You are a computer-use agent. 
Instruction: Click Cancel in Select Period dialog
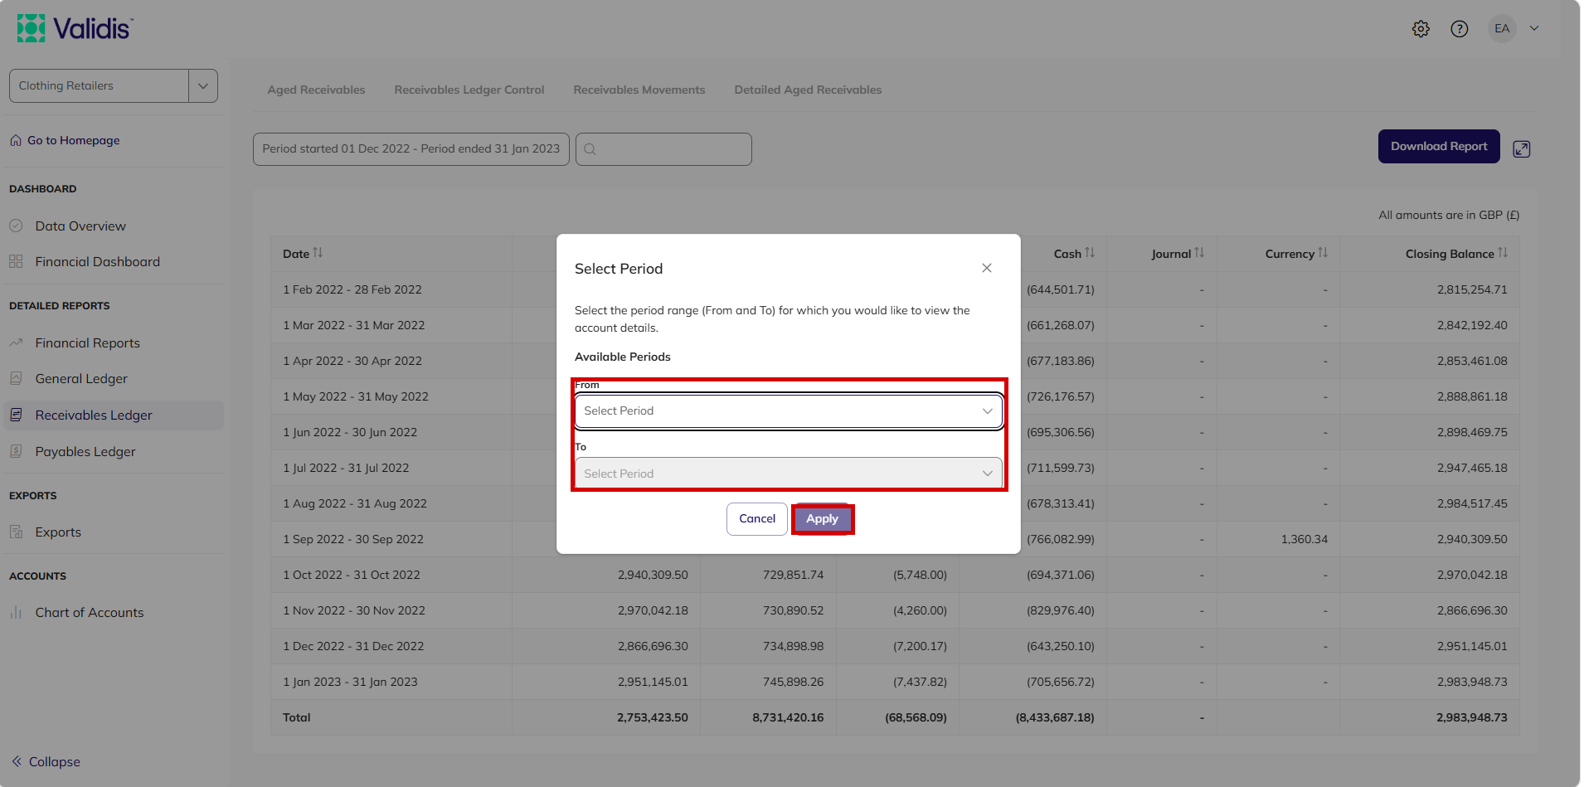[757, 519]
